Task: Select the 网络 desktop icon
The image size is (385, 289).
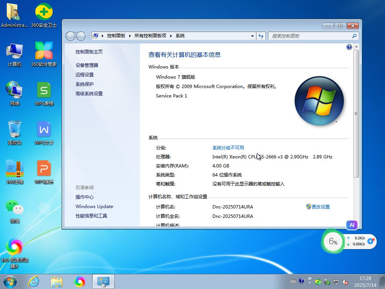Action: pyautogui.click(x=15, y=93)
